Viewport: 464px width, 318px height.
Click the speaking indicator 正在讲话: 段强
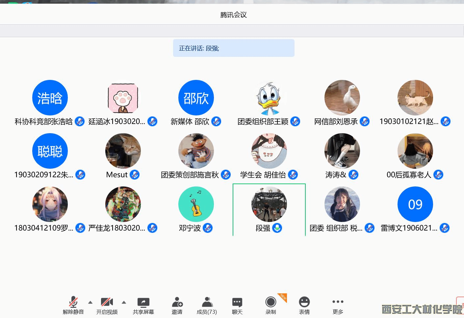pos(234,48)
